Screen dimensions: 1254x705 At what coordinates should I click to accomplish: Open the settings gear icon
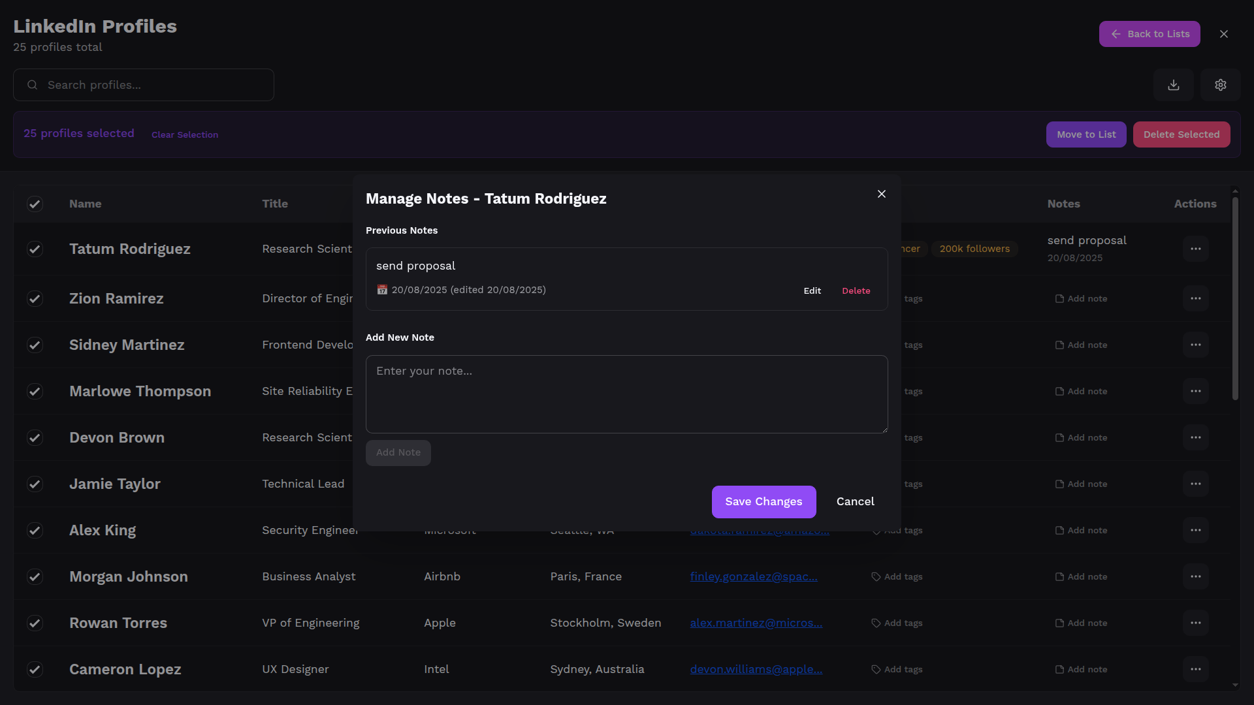pyautogui.click(x=1220, y=85)
